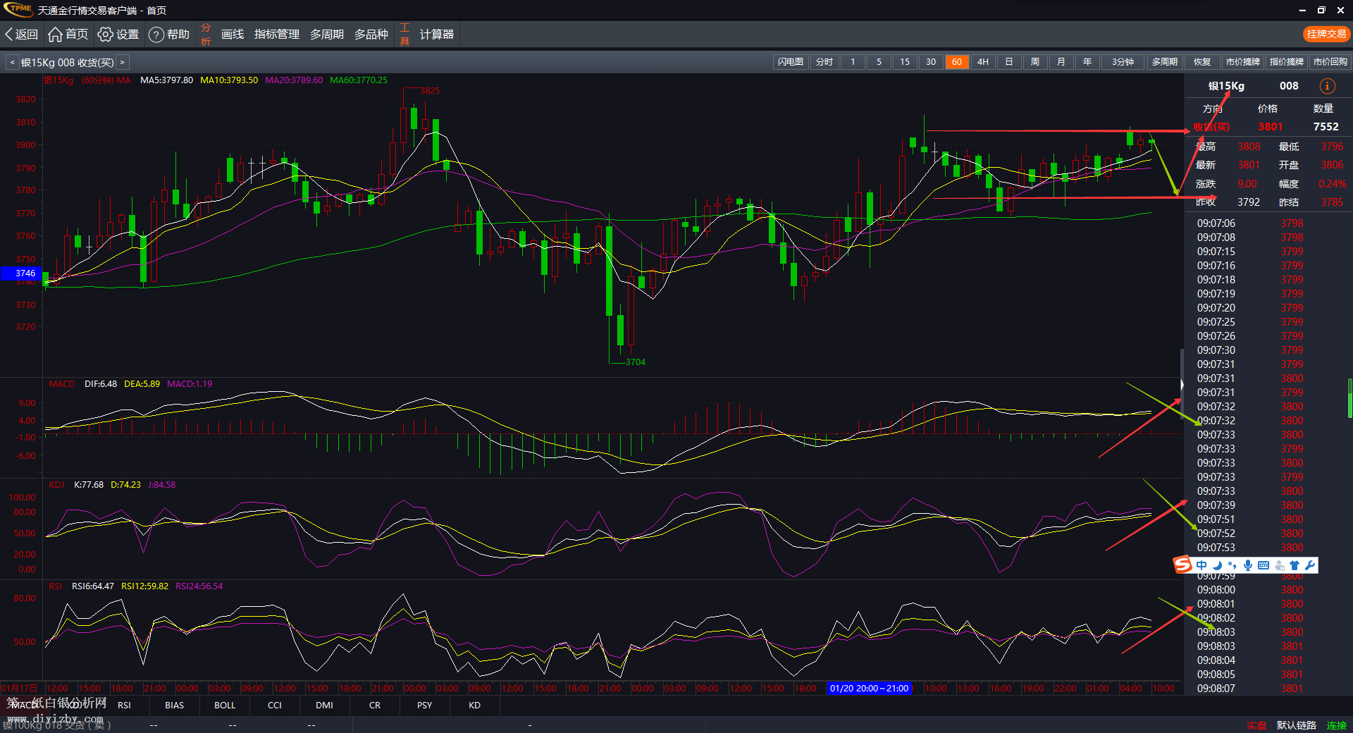Switch to the CR indicator tab

point(375,705)
